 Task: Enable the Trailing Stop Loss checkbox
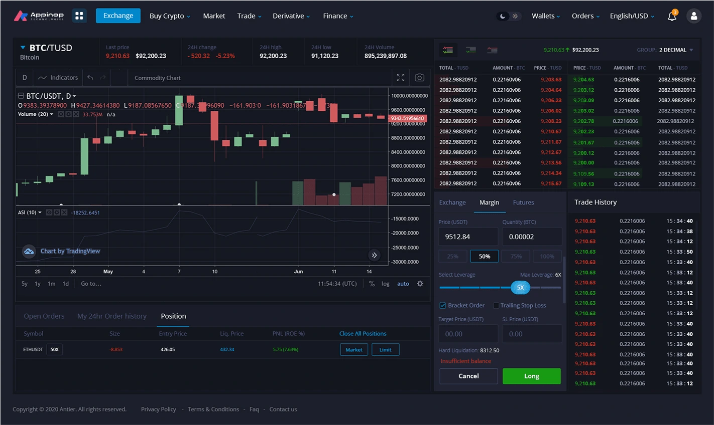496,305
